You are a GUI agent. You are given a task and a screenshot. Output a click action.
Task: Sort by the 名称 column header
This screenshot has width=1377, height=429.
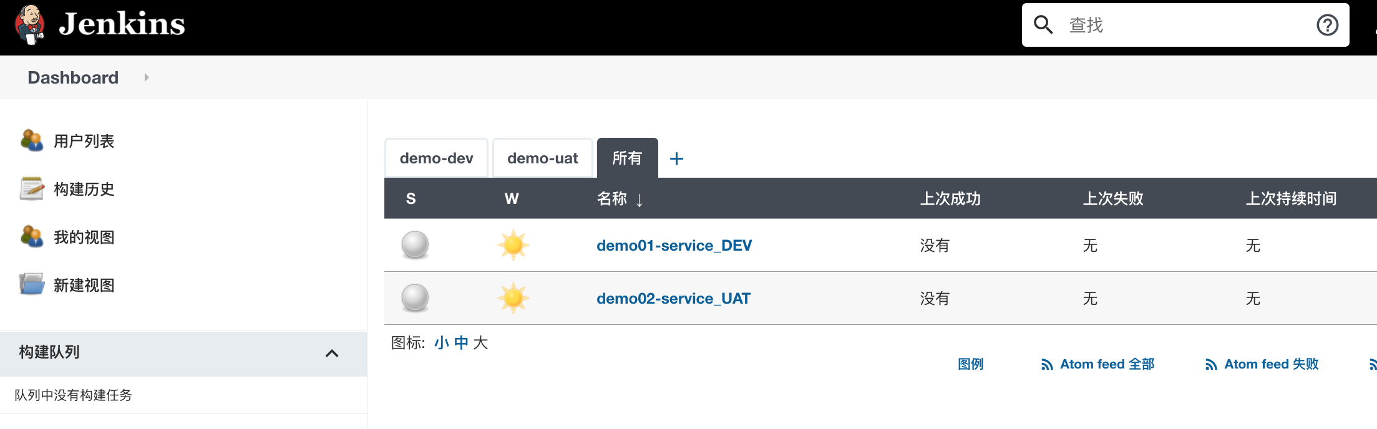(612, 198)
